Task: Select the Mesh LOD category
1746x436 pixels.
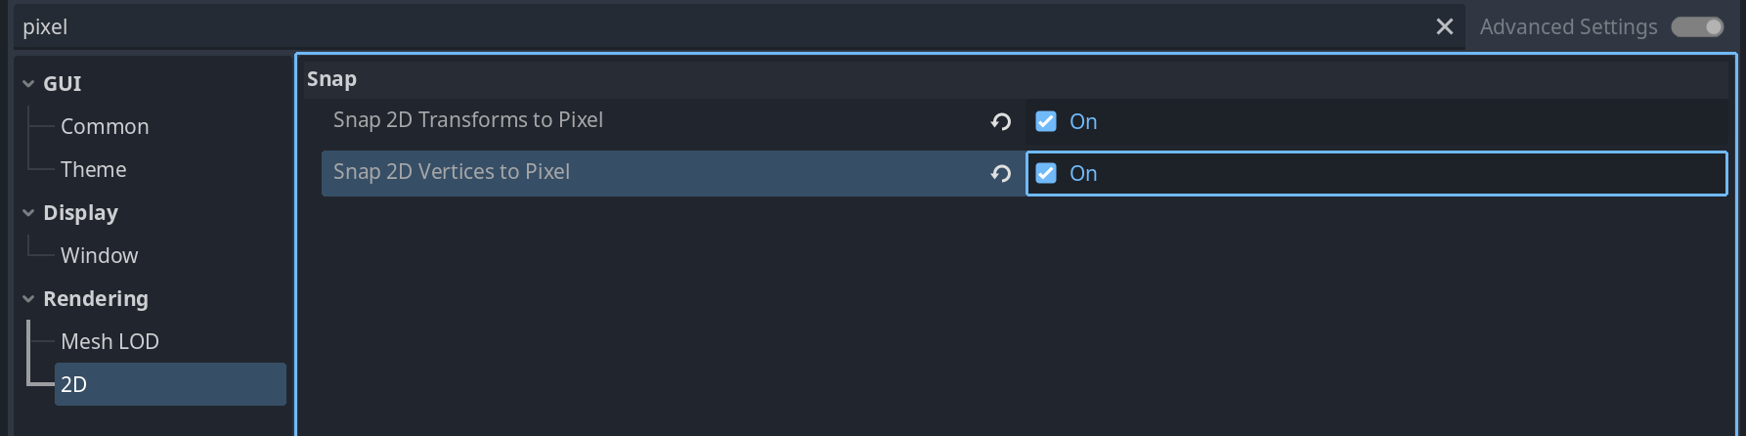Action: click(x=109, y=342)
